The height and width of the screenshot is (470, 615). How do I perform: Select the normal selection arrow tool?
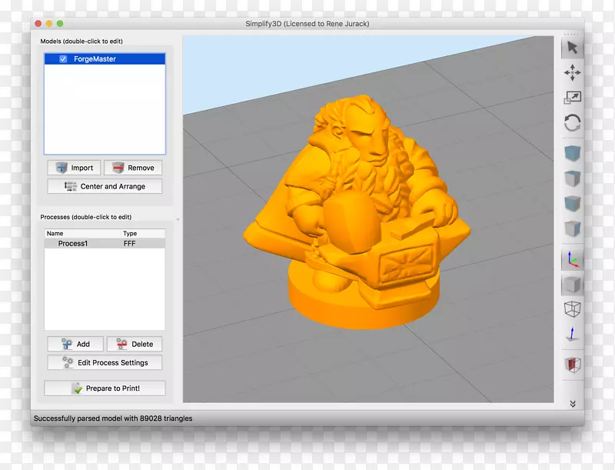pyautogui.click(x=572, y=48)
